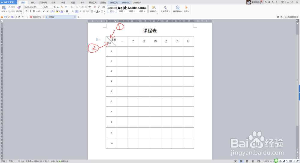Decrease font size with the small A icon

(x=58, y=7)
